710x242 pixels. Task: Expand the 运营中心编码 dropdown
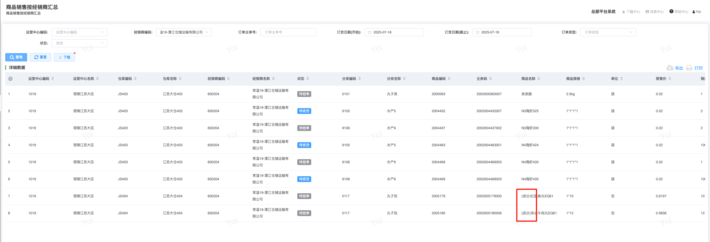point(79,32)
